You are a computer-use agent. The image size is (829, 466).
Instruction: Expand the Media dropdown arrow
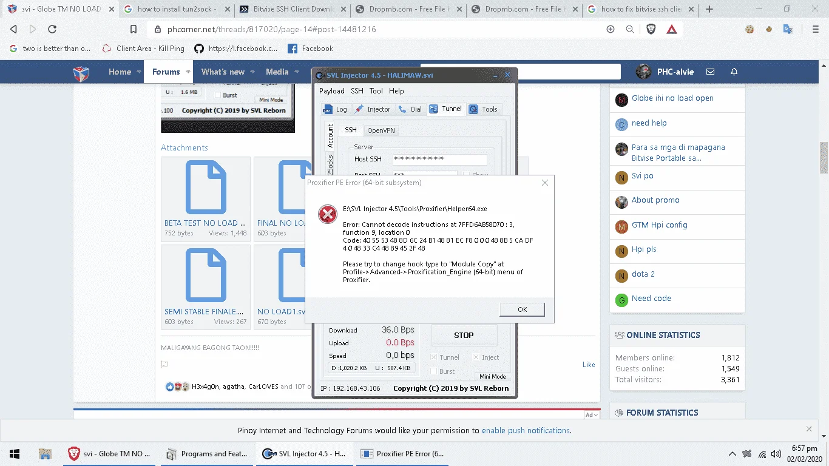coord(297,72)
